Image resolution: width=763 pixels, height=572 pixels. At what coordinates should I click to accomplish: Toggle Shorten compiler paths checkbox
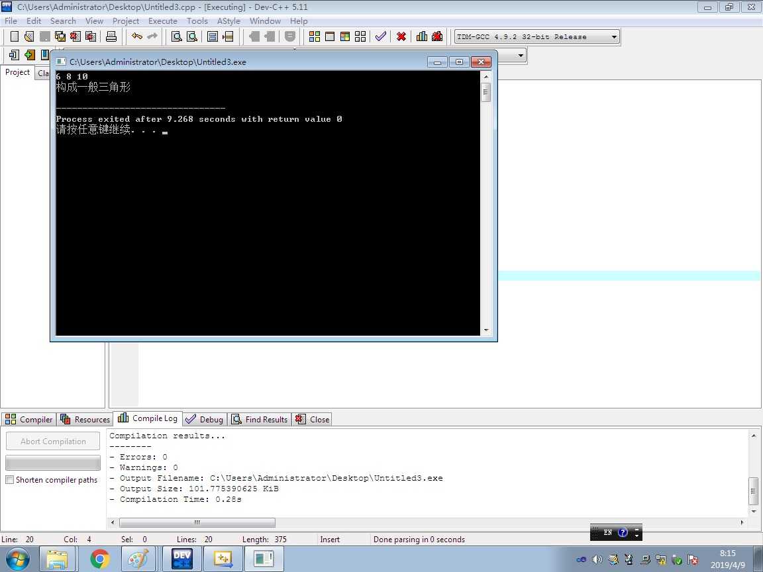coord(10,479)
